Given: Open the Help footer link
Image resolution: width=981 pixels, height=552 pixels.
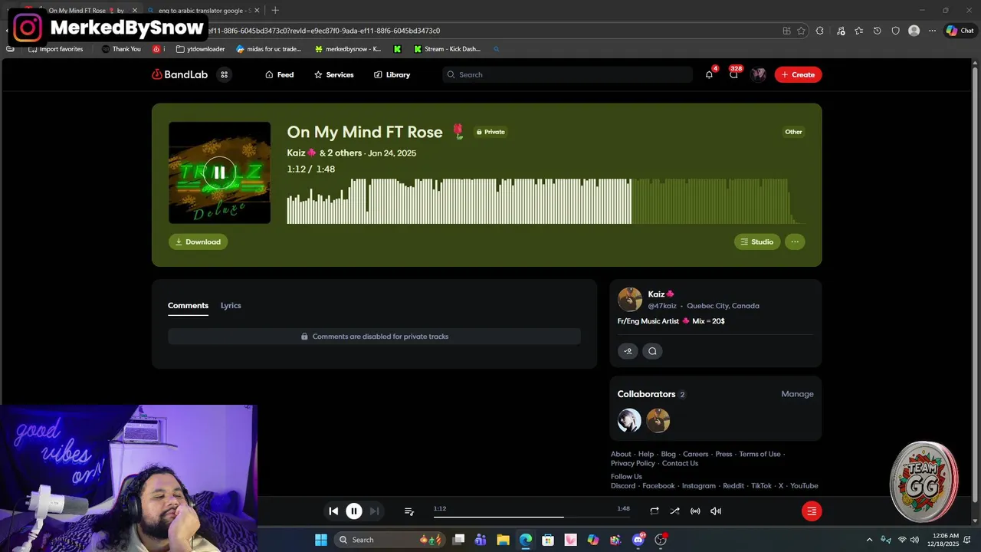Looking at the screenshot, I should point(646,454).
